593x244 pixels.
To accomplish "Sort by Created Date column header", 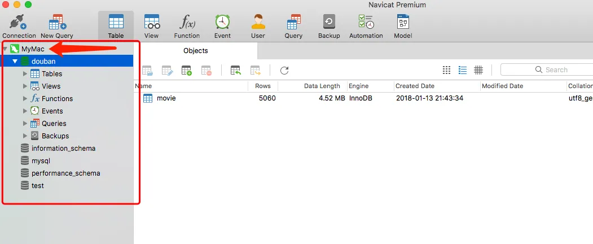I will [415, 86].
